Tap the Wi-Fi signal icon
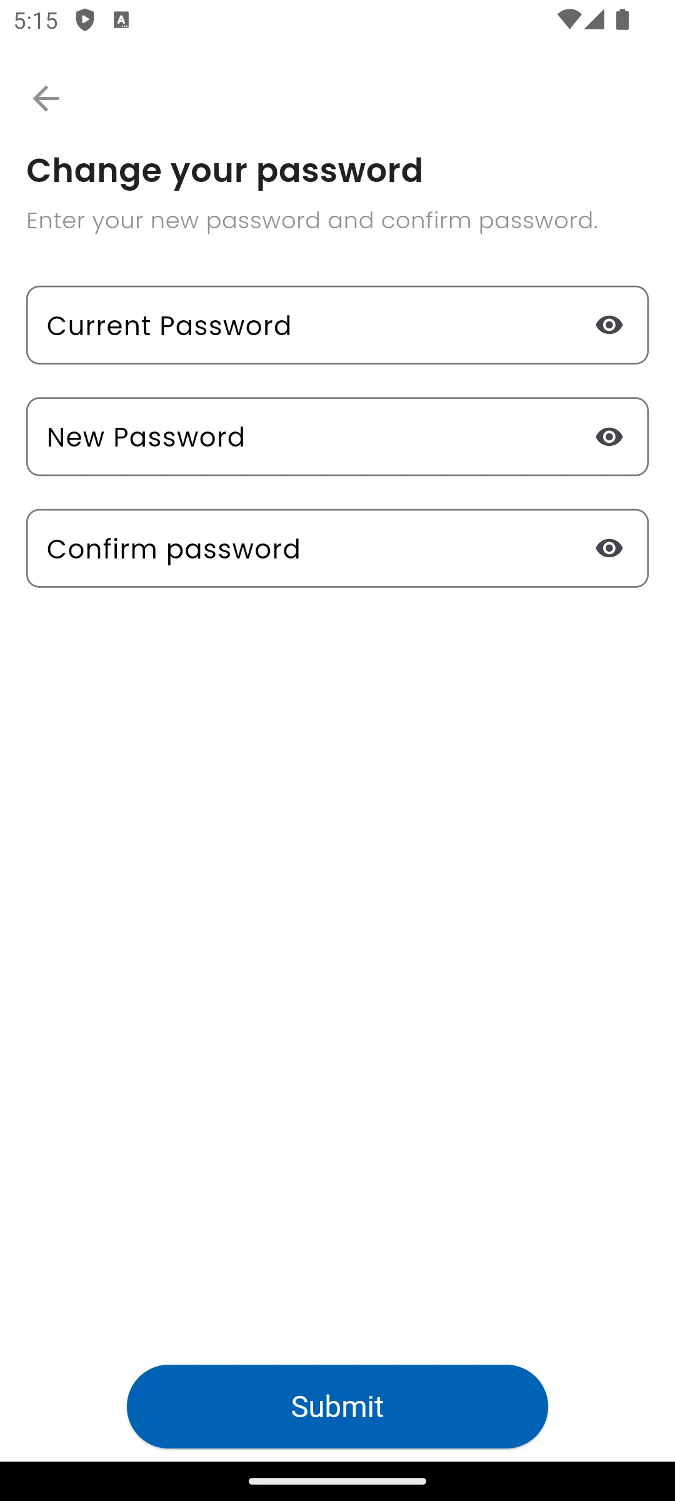The width and height of the screenshot is (675, 1501). click(x=568, y=20)
